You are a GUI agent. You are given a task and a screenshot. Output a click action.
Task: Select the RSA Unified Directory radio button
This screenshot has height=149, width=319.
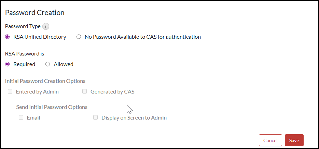pyautogui.click(x=8, y=37)
